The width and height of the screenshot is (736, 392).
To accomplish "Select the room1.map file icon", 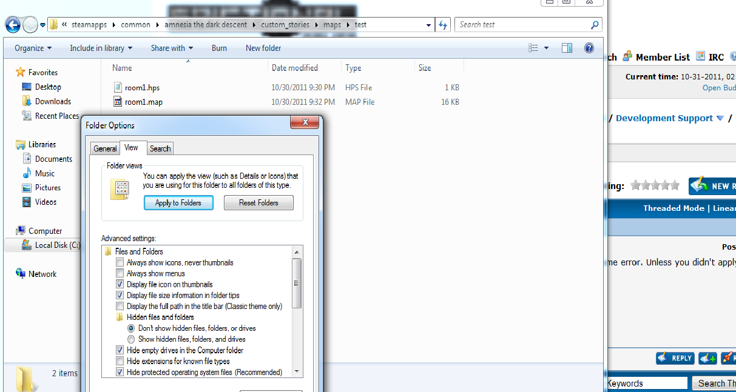I will [118, 102].
